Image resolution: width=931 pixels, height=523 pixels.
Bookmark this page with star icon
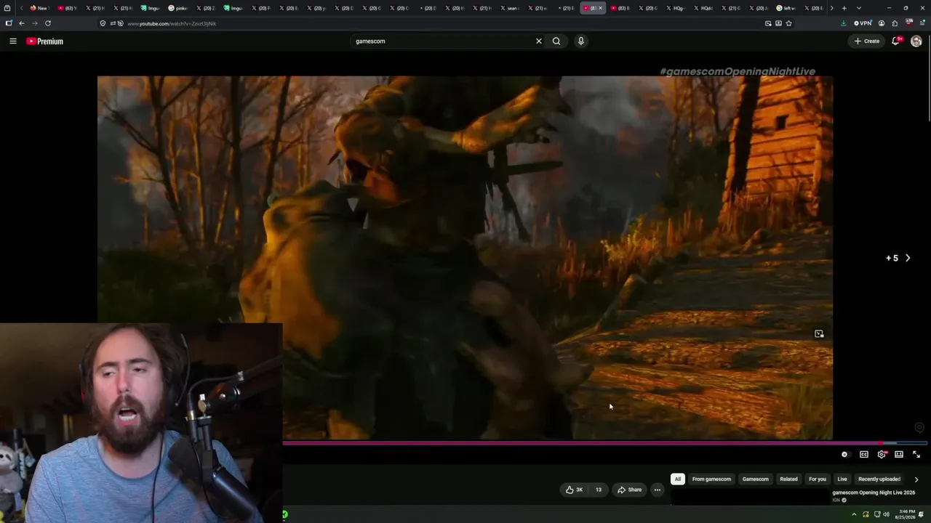click(x=788, y=23)
